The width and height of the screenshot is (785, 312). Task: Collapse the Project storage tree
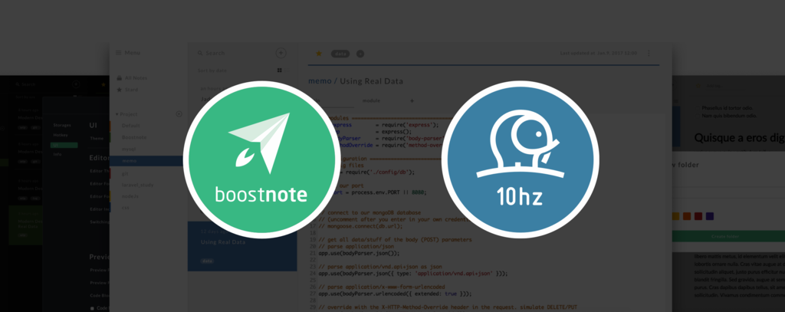115,113
